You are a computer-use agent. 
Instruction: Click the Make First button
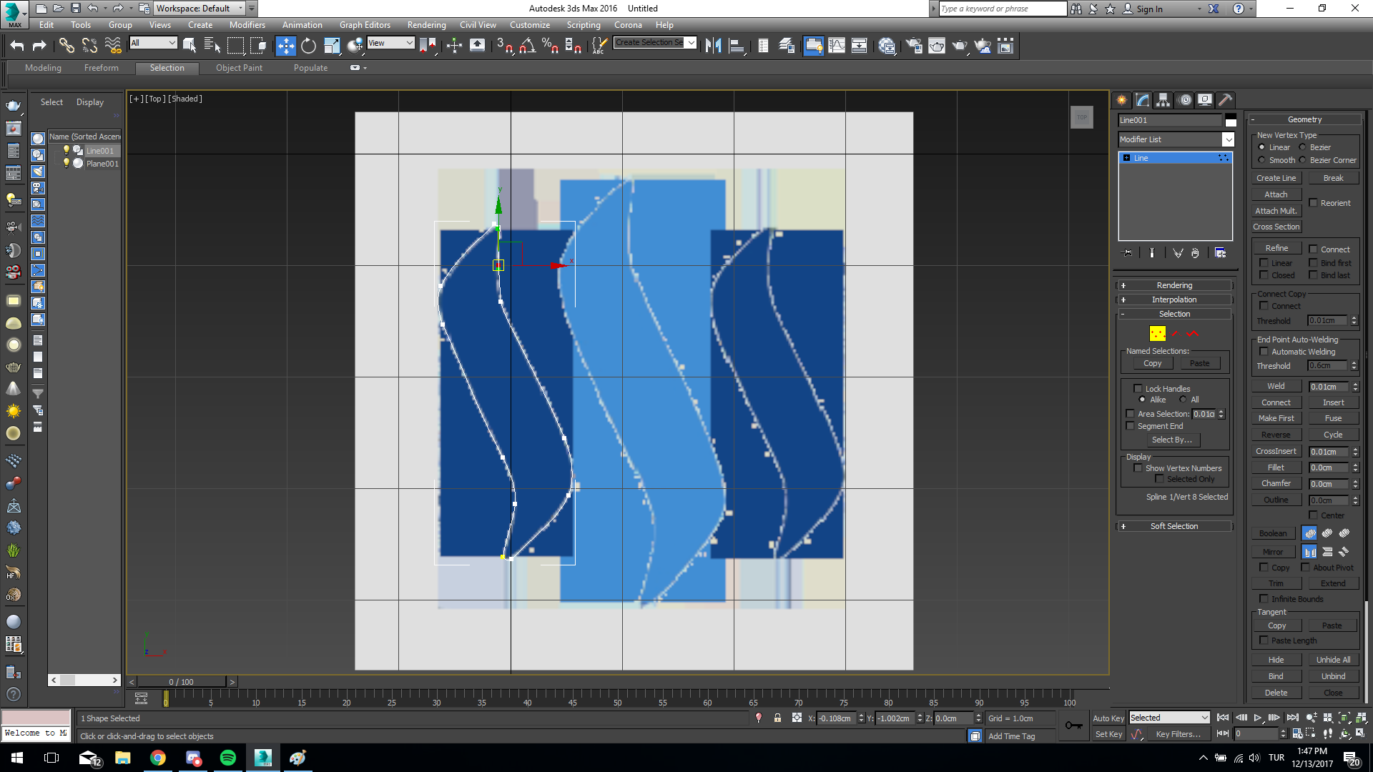point(1276,418)
